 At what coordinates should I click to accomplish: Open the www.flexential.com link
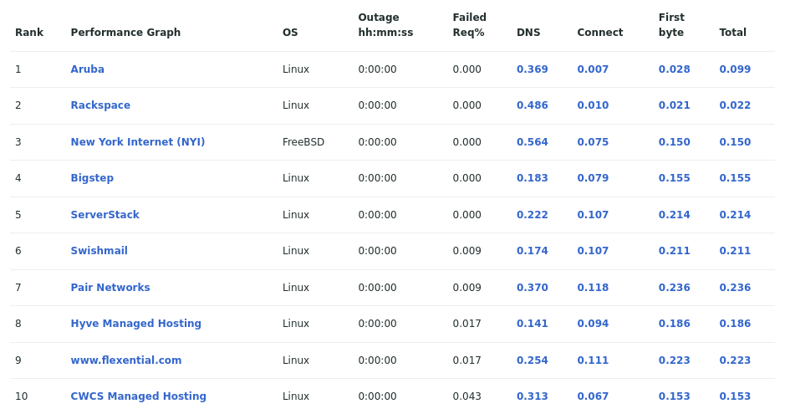pos(126,360)
